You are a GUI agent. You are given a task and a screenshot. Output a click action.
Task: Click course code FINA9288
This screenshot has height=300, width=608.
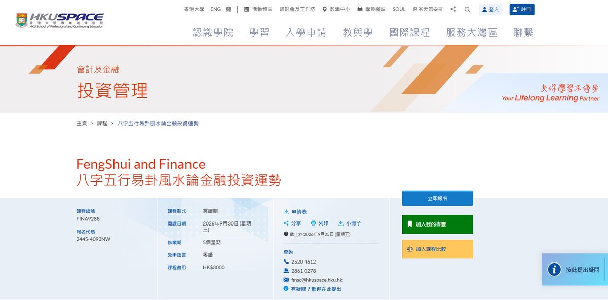tap(88, 219)
